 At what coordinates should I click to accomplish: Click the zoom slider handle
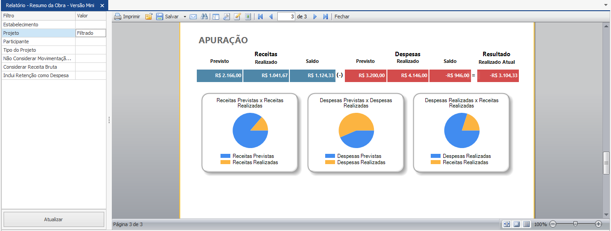point(575,224)
